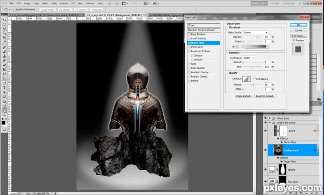
Task: Click the Opacity slider handle
Action: point(258,37)
